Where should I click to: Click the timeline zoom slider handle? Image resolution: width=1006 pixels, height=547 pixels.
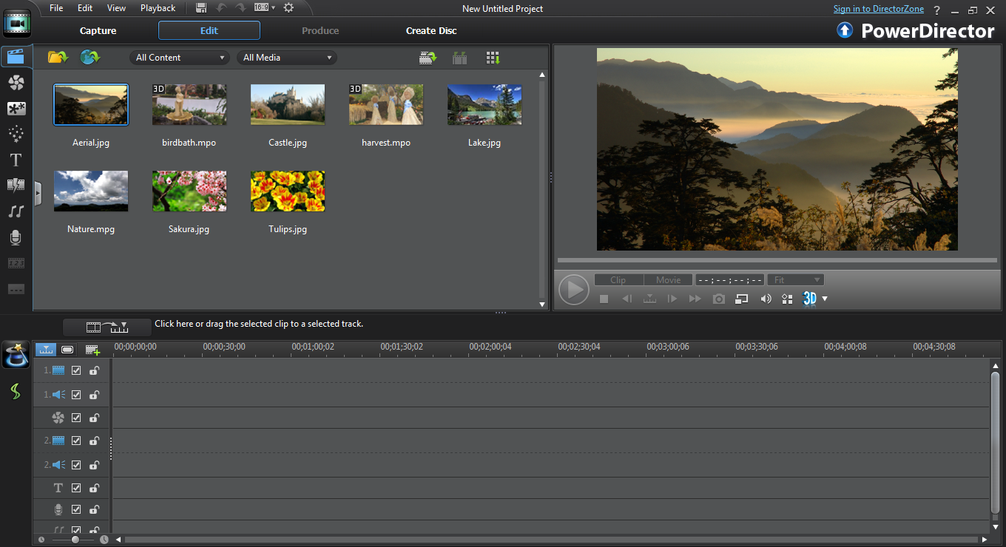75,540
